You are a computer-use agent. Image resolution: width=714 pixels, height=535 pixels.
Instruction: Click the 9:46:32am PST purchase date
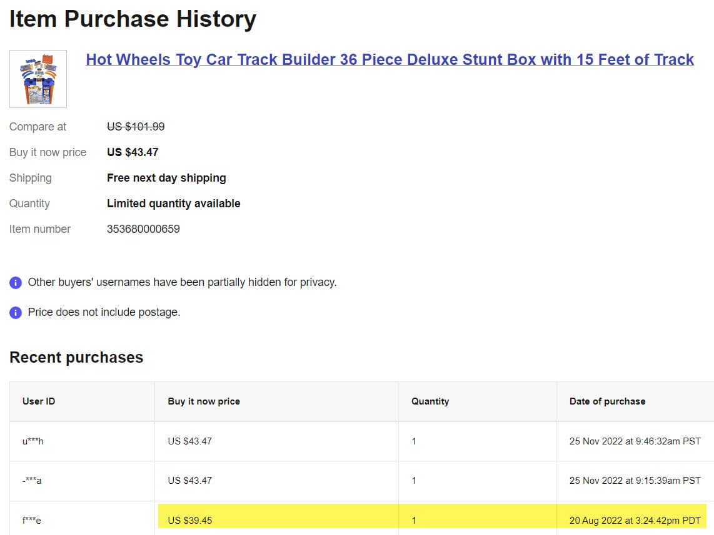(x=635, y=441)
